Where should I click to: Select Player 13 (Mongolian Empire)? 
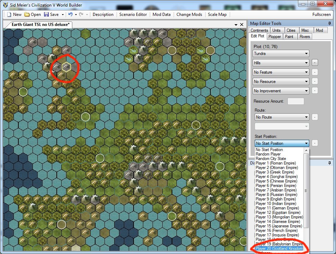280,217
